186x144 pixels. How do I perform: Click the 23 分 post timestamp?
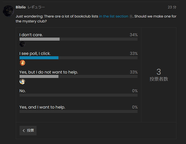click(172, 7)
